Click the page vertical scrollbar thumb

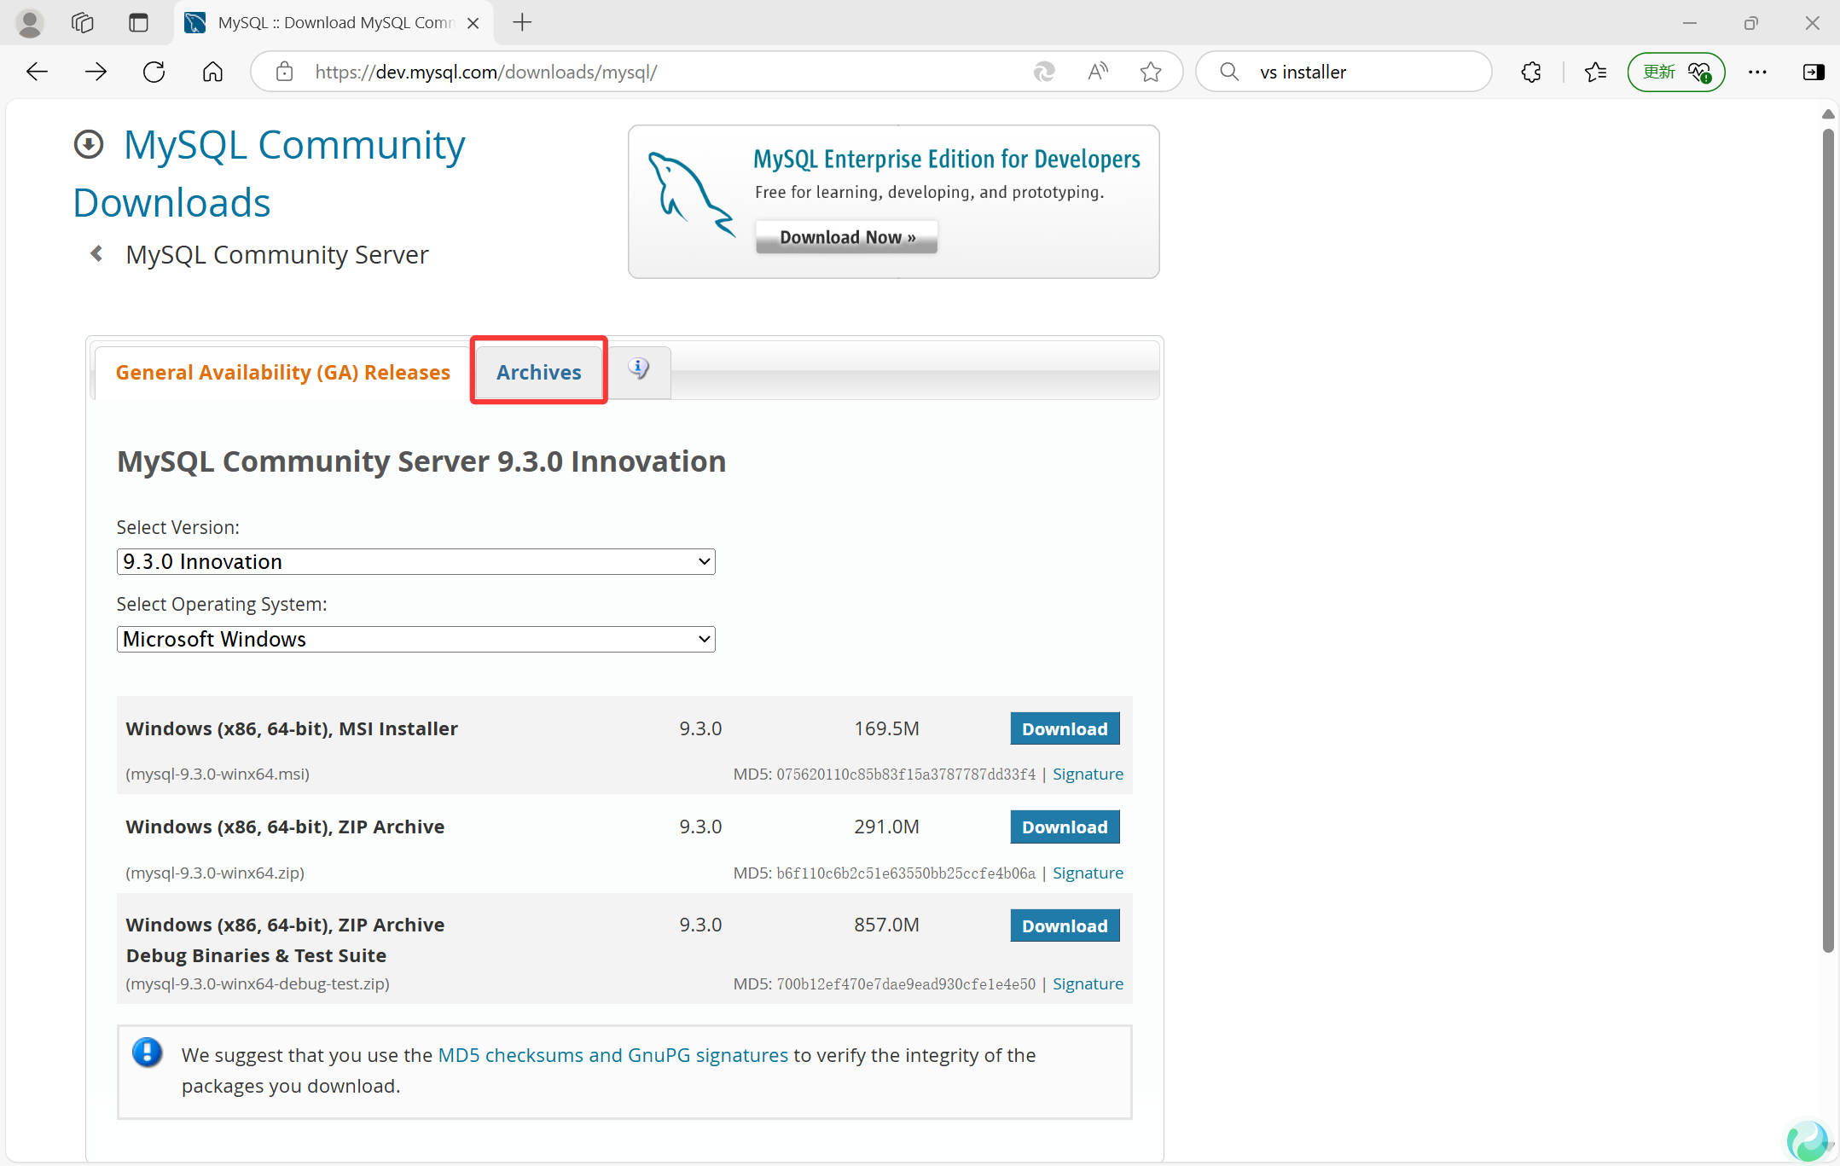click(1827, 540)
